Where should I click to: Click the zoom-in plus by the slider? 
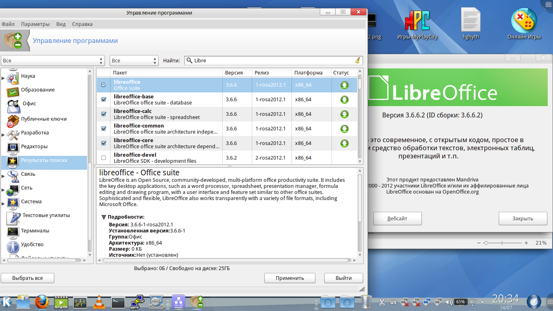pyautogui.click(x=526, y=243)
